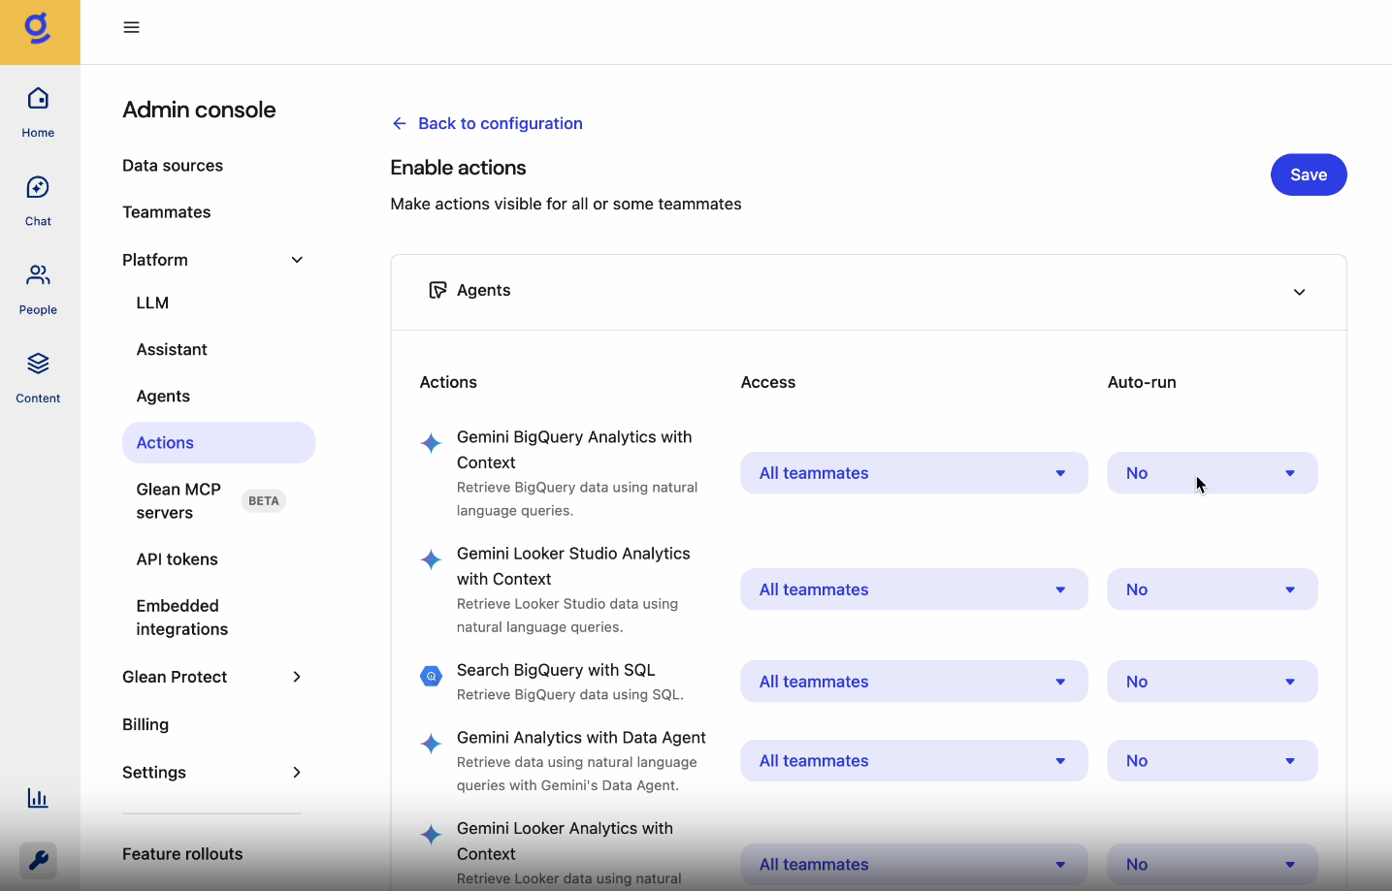The height and width of the screenshot is (891, 1392).
Task: Click the Auto-run column header
Action: pyautogui.click(x=1142, y=382)
